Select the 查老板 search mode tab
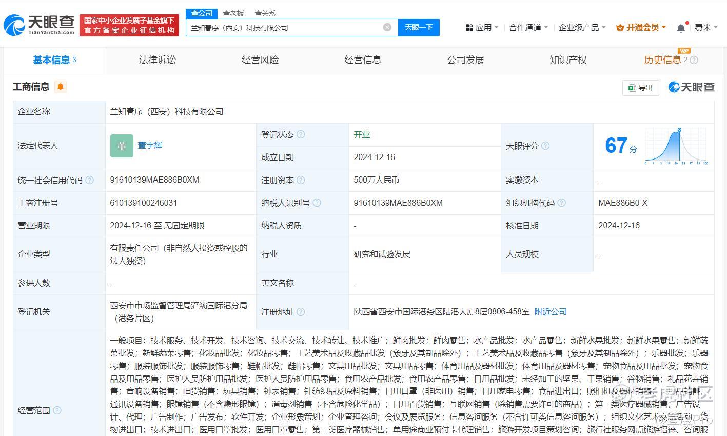The image size is (727, 436). (x=233, y=13)
